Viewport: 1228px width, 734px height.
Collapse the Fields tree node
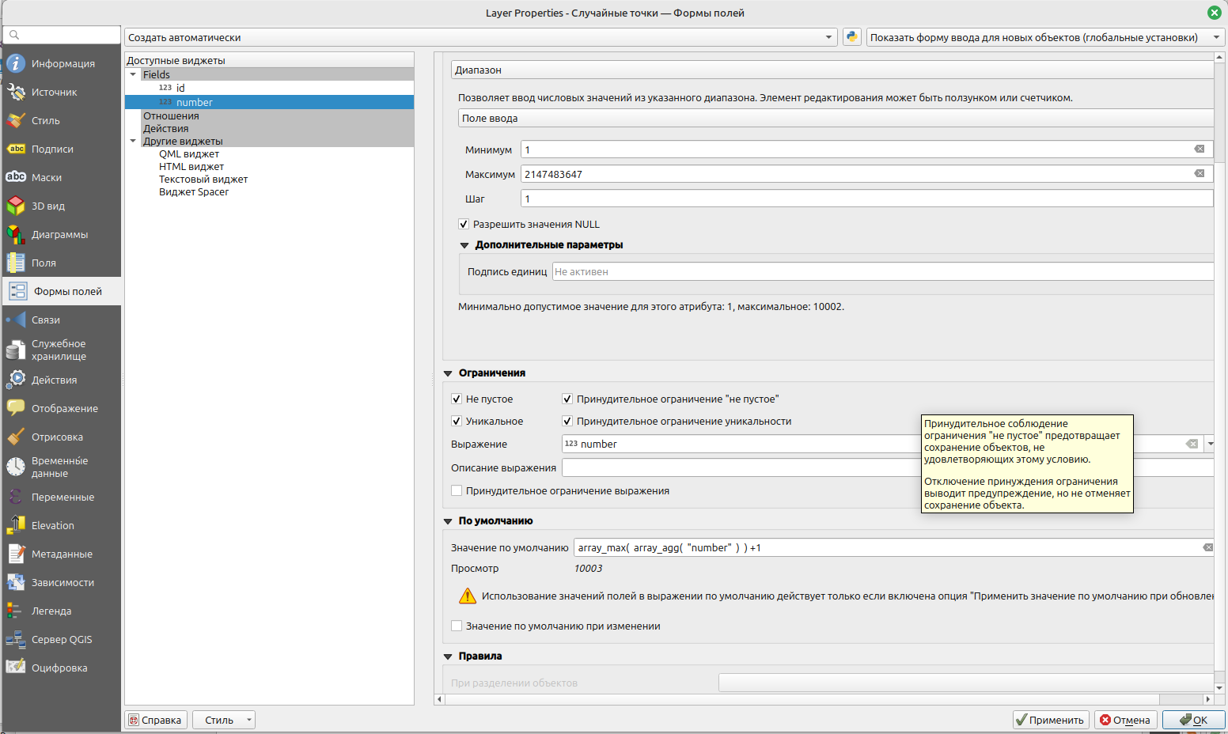coord(133,74)
